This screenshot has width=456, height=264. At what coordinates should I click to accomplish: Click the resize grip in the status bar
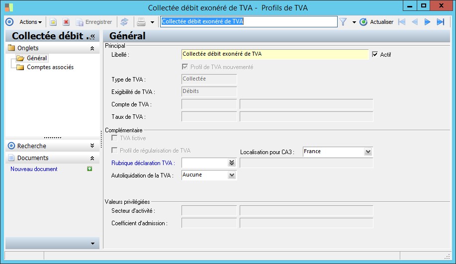pos(447,256)
